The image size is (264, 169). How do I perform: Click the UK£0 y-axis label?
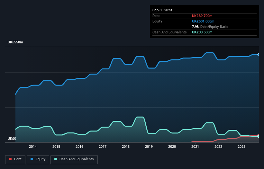[11, 138]
